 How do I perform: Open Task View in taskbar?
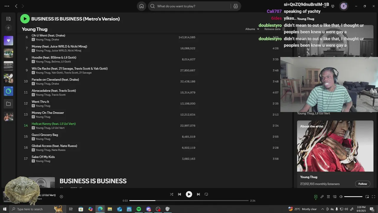(x=71, y=209)
